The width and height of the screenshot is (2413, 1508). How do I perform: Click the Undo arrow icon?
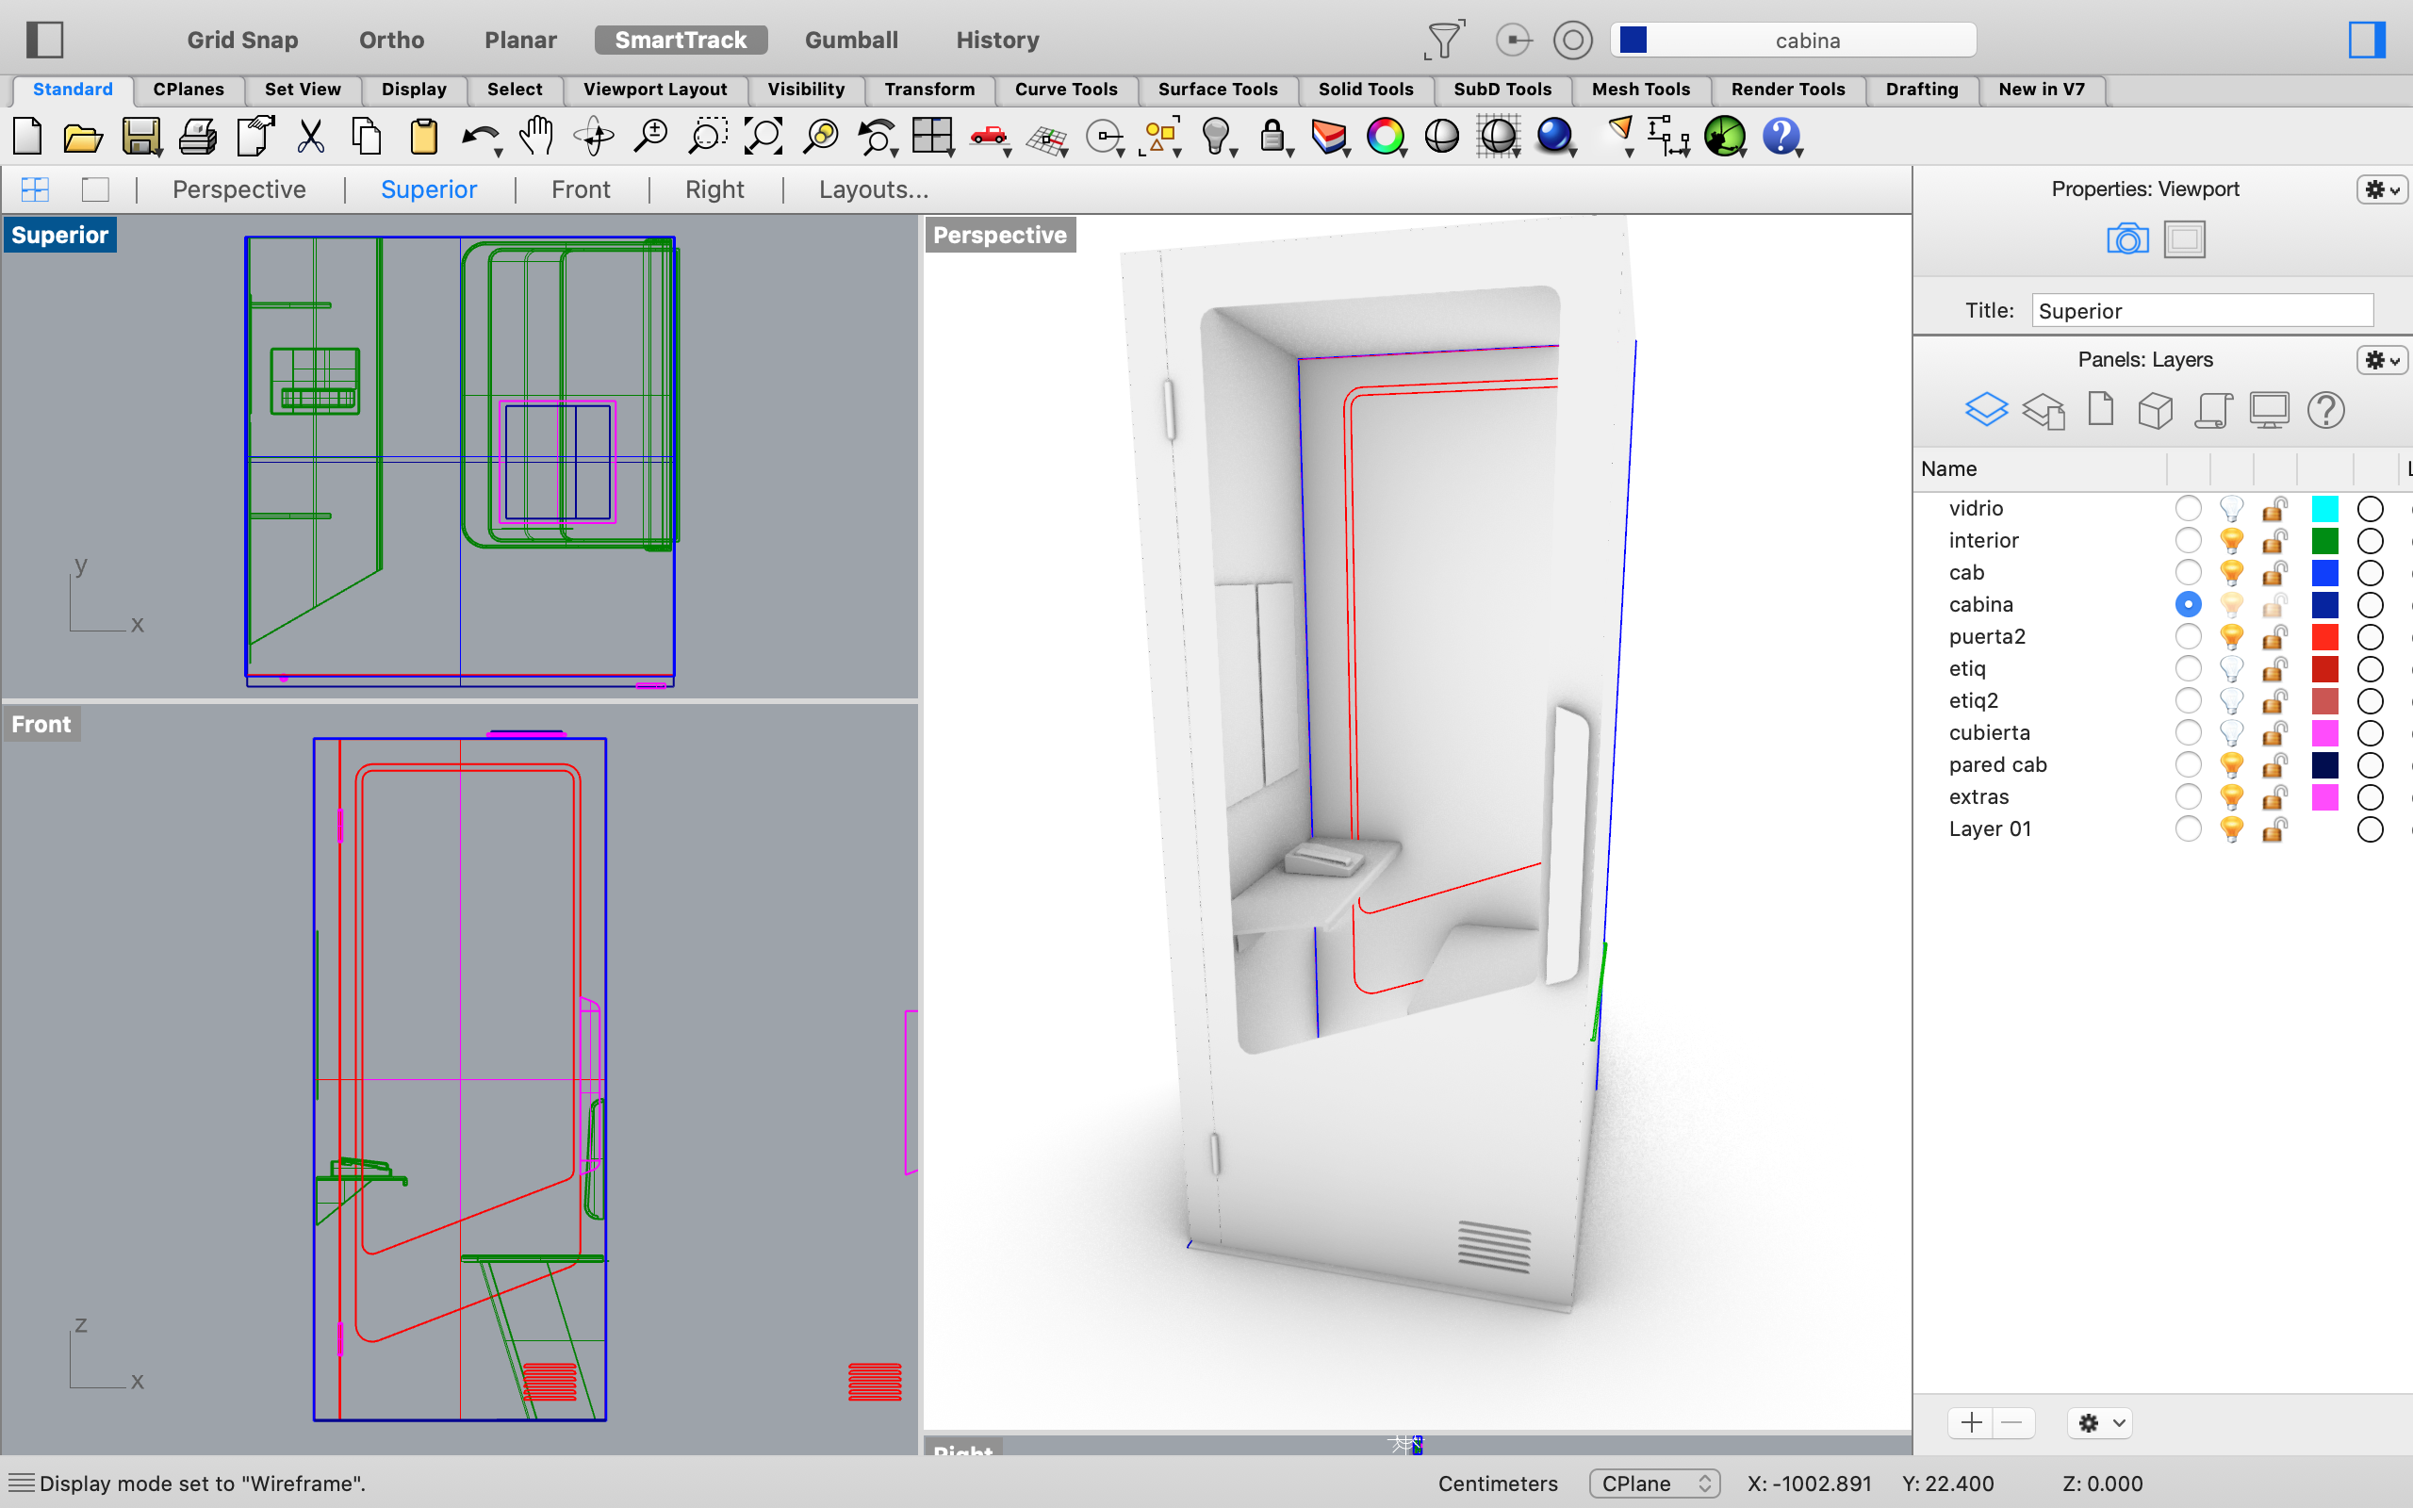[x=480, y=136]
